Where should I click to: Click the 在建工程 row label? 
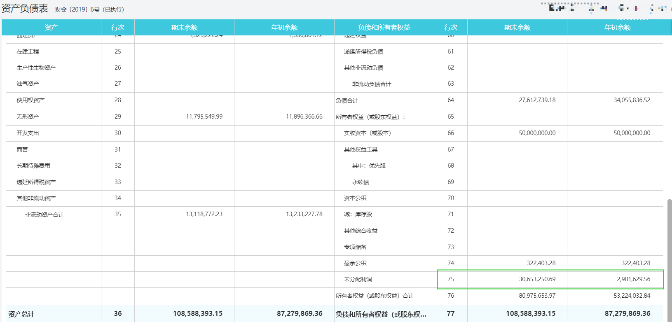point(28,51)
